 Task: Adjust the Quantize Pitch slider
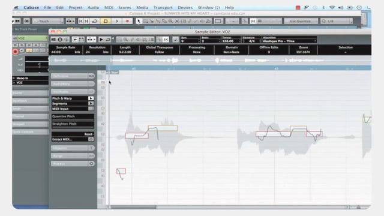click(x=73, y=116)
